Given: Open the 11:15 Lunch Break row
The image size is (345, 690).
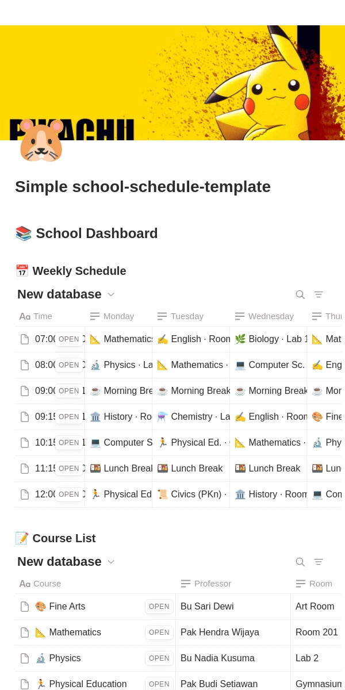Looking at the screenshot, I should 69,469.
